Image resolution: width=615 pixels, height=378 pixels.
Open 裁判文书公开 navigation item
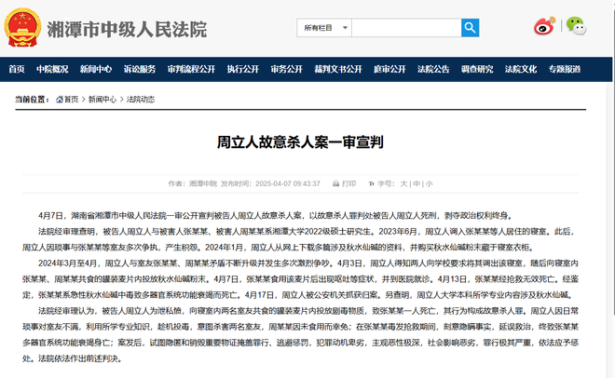(x=338, y=69)
